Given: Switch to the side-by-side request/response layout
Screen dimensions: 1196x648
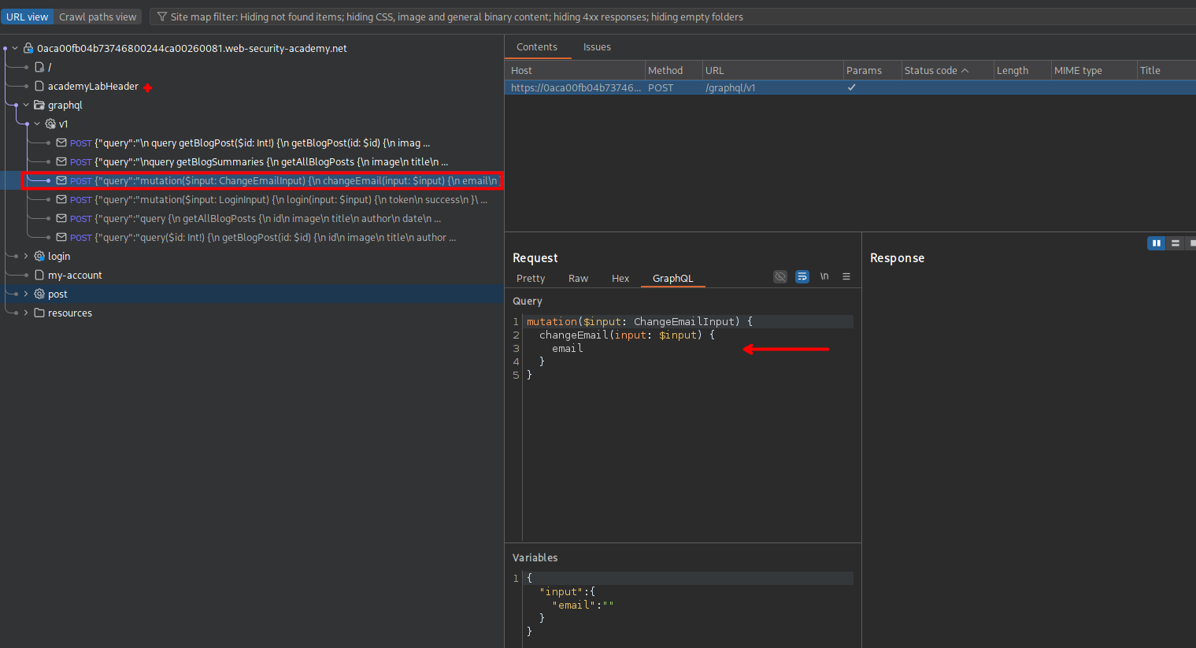Looking at the screenshot, I should coord(1156,243).
